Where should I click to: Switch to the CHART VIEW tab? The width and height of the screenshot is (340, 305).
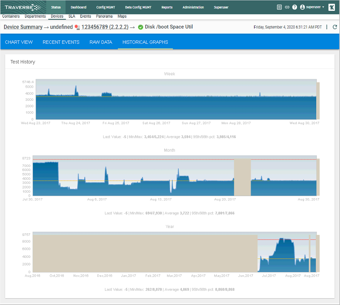[19, 42]
